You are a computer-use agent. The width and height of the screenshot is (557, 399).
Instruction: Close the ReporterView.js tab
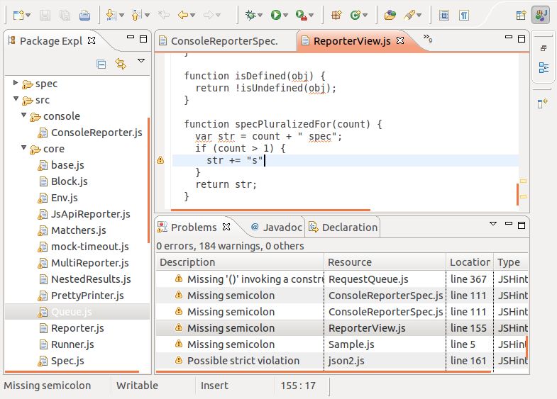(400, 40)
